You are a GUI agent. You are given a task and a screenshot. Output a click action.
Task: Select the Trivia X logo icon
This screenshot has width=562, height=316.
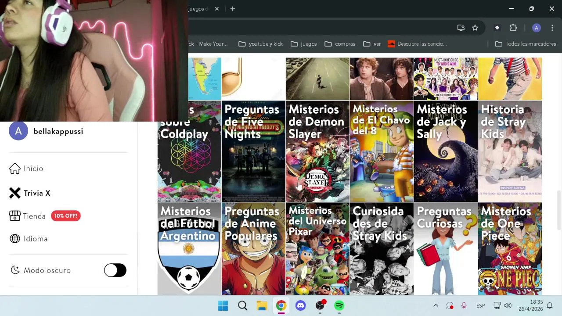[15, 193]
